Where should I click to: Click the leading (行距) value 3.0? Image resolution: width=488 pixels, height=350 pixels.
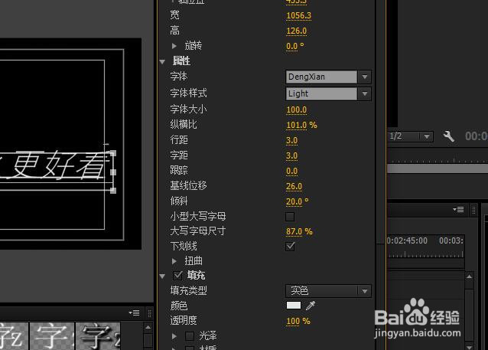(x=291, y=141)
